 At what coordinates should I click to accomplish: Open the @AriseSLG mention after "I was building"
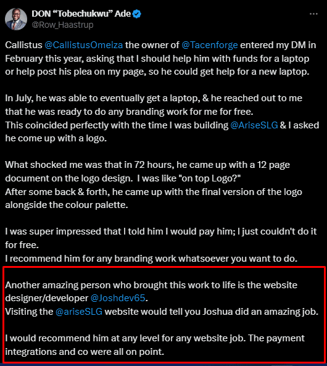pos(254,125)
